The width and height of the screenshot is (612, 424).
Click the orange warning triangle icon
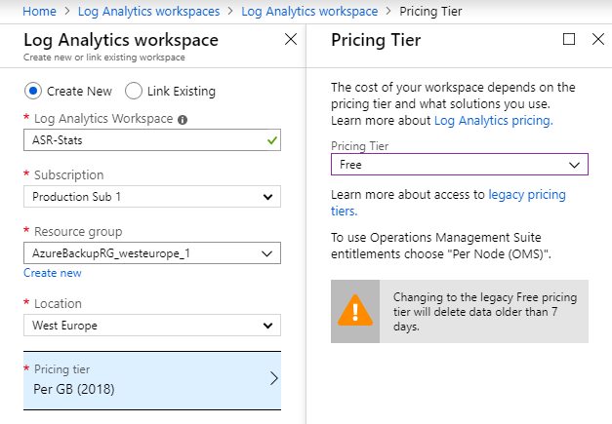pyautogui.click(x=355, y=311)
